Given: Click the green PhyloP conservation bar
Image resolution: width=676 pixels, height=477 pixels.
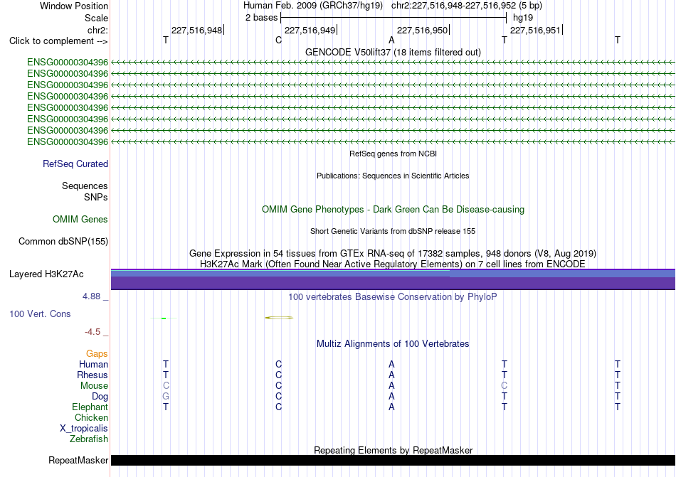Looking at the screenshot, I should click(x=164, y=318).
